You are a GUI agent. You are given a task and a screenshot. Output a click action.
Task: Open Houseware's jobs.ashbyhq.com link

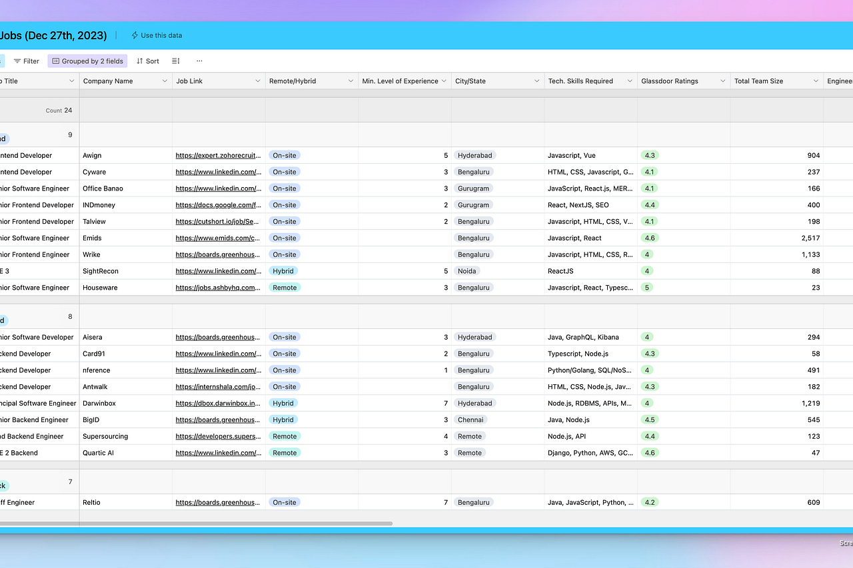coord(219,288)
